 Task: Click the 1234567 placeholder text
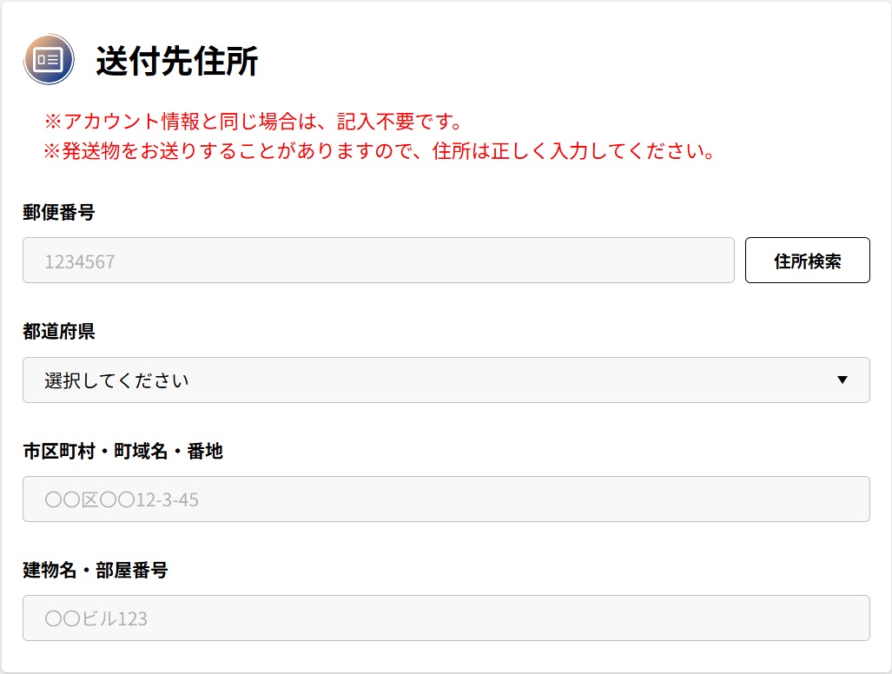(79, 261)
